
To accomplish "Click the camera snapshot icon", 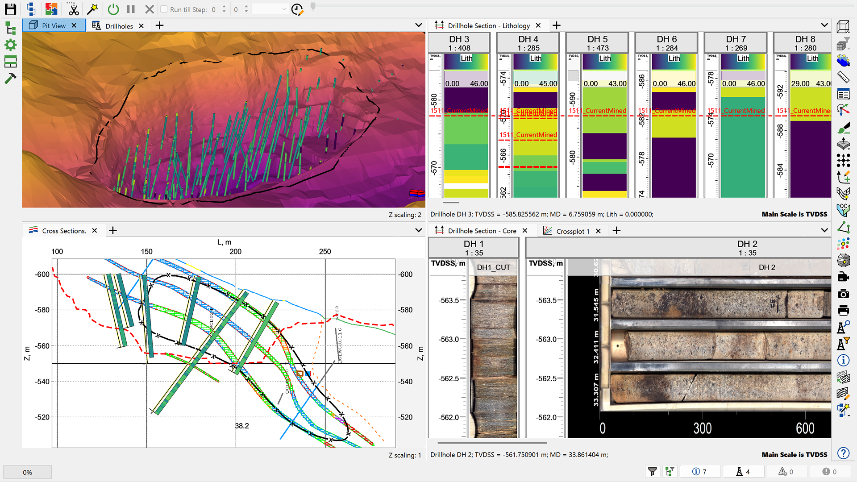I will pyautogui.click(x=843, y=294).
